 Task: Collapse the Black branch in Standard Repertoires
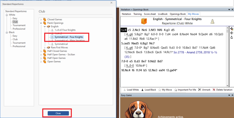[7, 33]
